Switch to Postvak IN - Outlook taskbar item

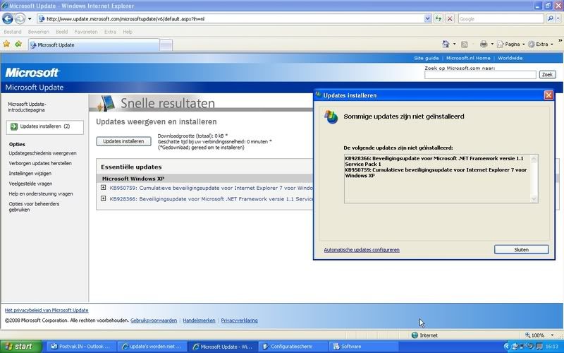coord(82,347)
